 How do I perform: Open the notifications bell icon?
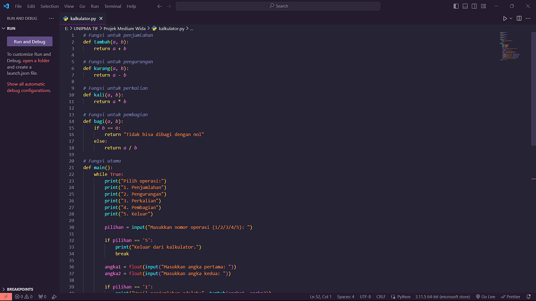528,296
